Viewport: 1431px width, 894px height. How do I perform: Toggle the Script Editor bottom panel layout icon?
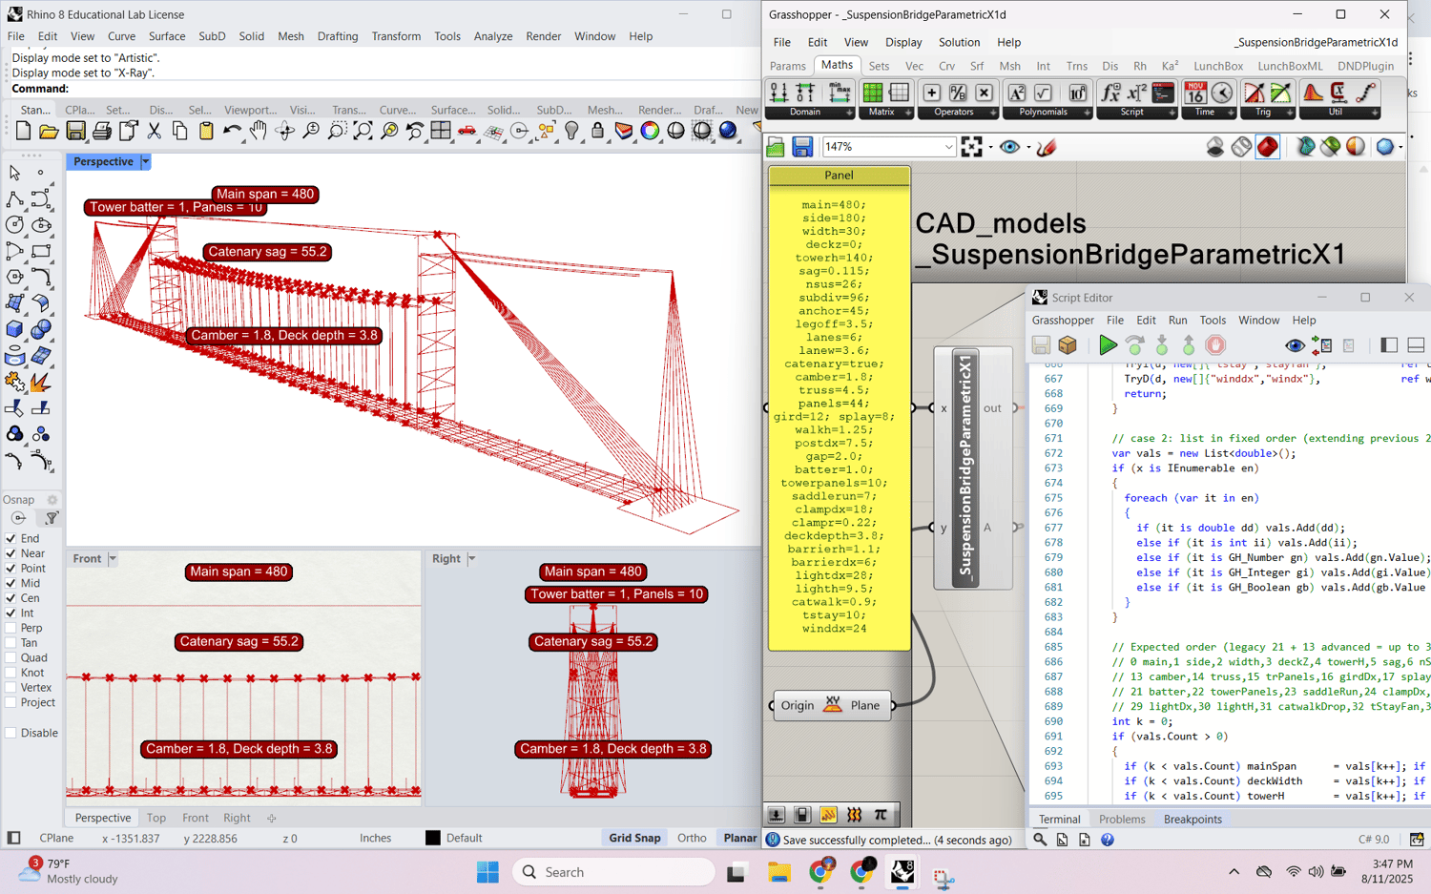coord(1416,345)
